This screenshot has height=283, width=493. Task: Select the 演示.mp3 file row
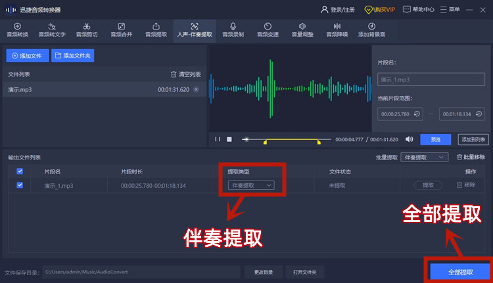(104, 89)
